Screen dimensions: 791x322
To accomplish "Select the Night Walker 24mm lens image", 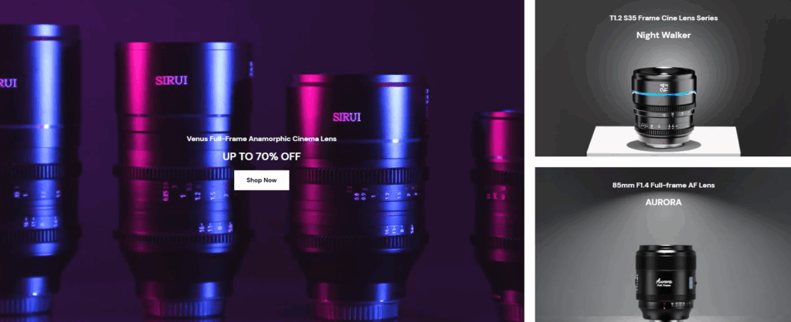I will point(664,106).
